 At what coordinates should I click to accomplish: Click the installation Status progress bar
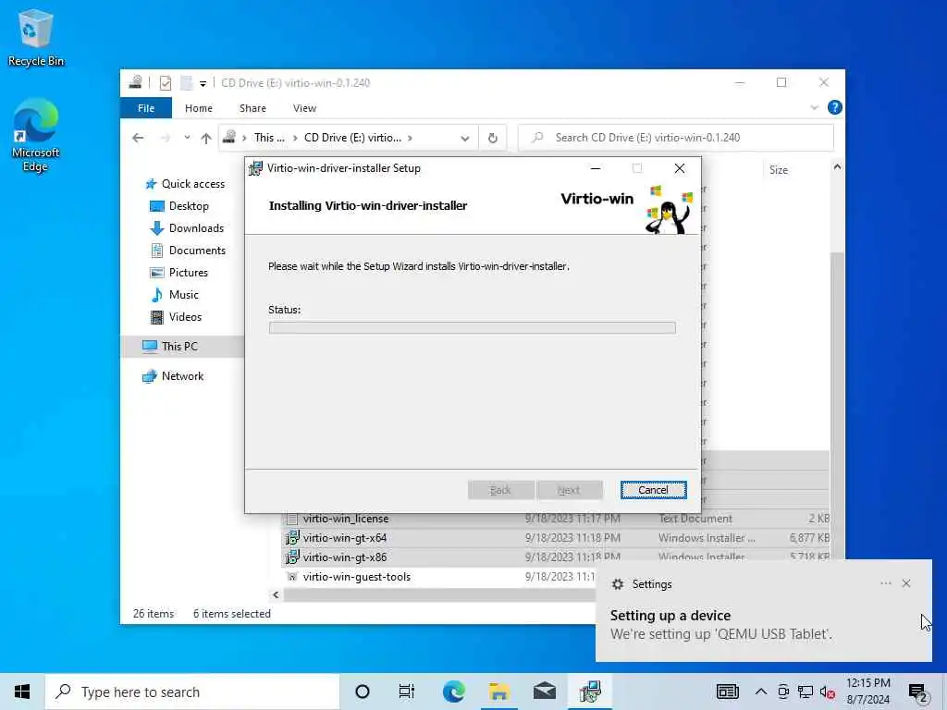473,327
